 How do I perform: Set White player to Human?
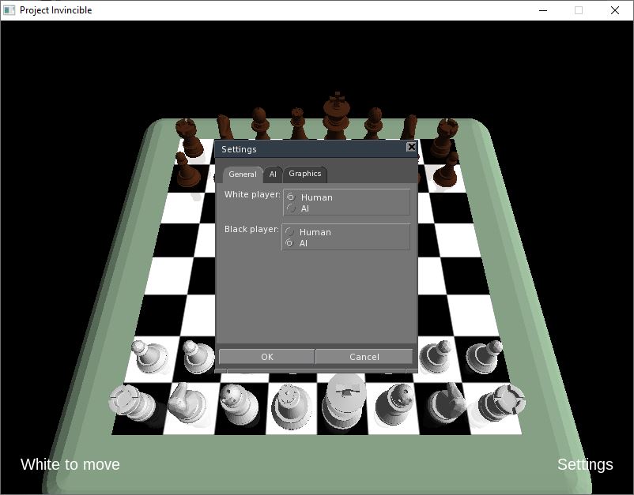tap(291, 197)
